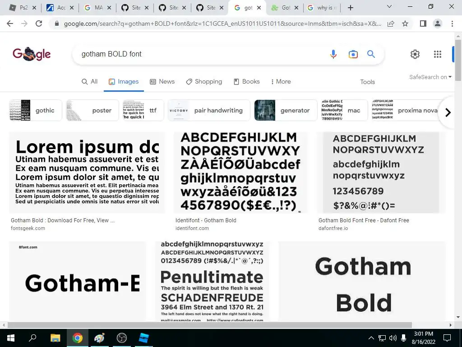Open the Lorem ipsum Gotham Bold image
Screen dimensions: 462x347
point(87,173)
